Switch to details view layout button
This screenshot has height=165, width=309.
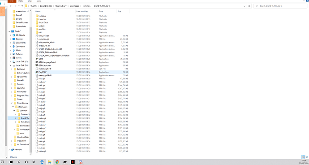click(x=303, y=157)
